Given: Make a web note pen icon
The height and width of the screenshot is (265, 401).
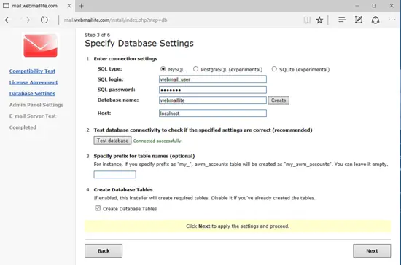Looking at the screenshot, I should pyautogui.click(x=359, y=20).
